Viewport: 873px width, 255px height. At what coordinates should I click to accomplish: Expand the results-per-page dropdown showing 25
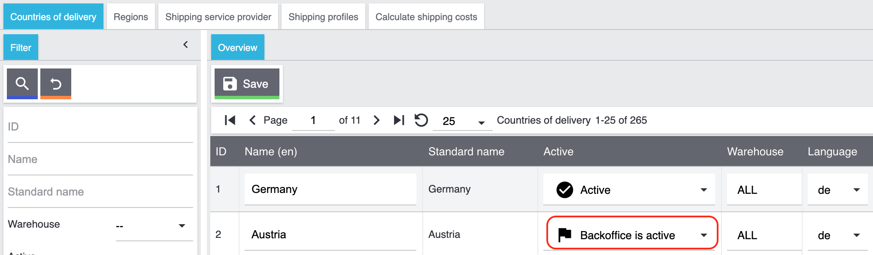[481, 122]
